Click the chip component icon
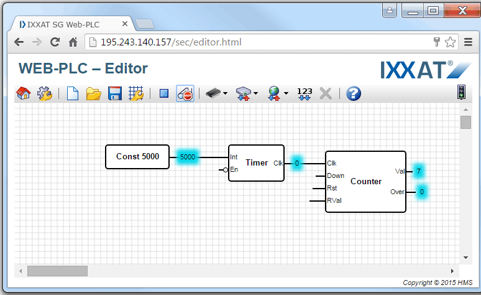This screenshot has height=295, width=481. 213,93
